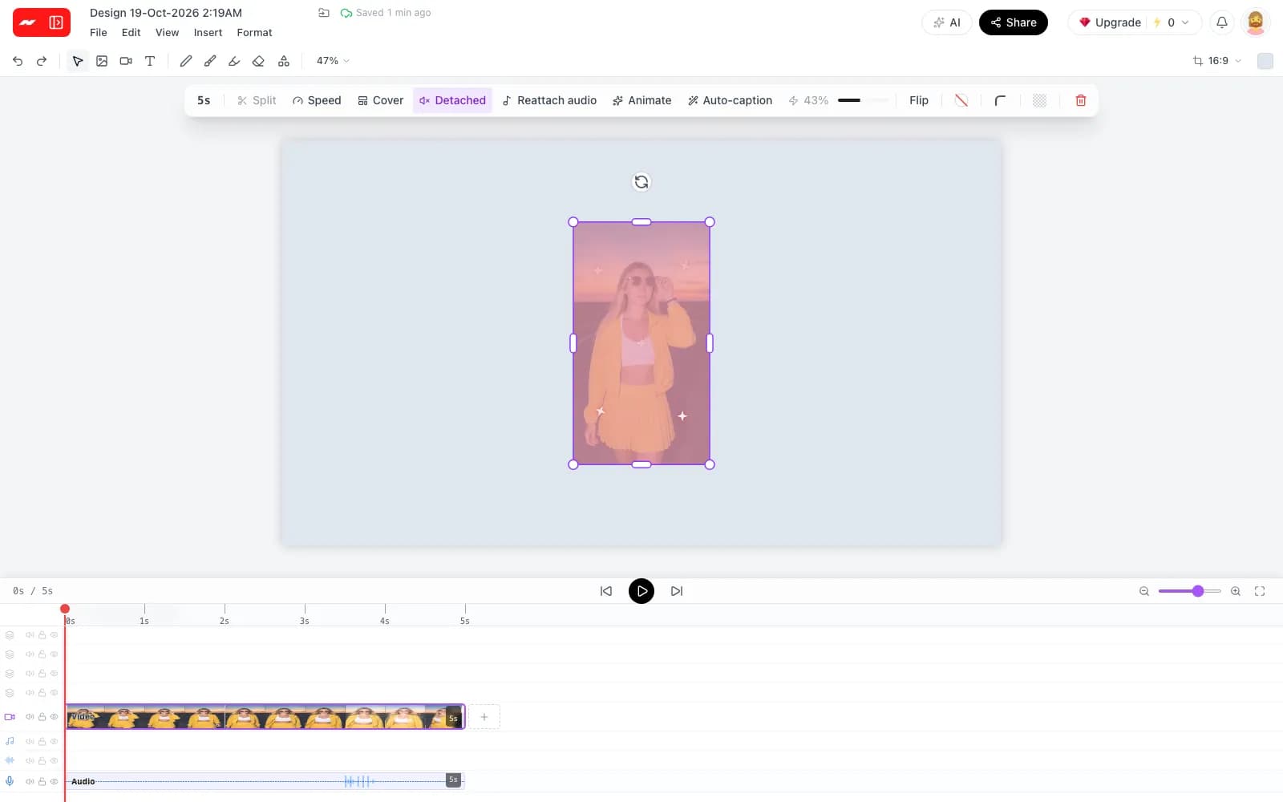This screenshot has width=1283, height=802.
Task: Open the 47% zoom dropdown
Action: click(333, 61)
